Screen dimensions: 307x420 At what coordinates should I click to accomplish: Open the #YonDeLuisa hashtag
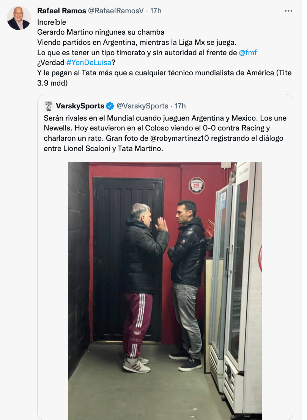[89, 62]
